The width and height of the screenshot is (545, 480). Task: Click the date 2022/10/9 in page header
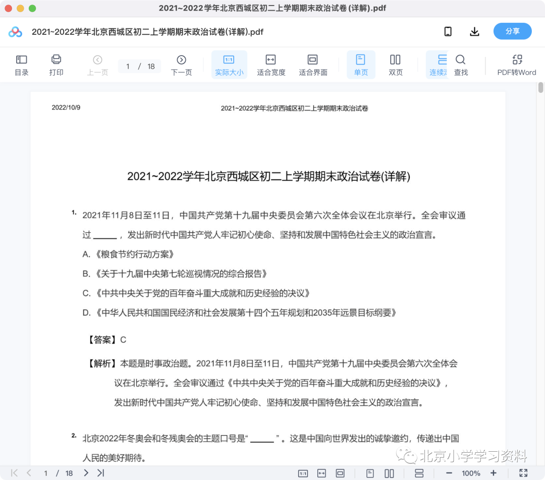point(66,108)
